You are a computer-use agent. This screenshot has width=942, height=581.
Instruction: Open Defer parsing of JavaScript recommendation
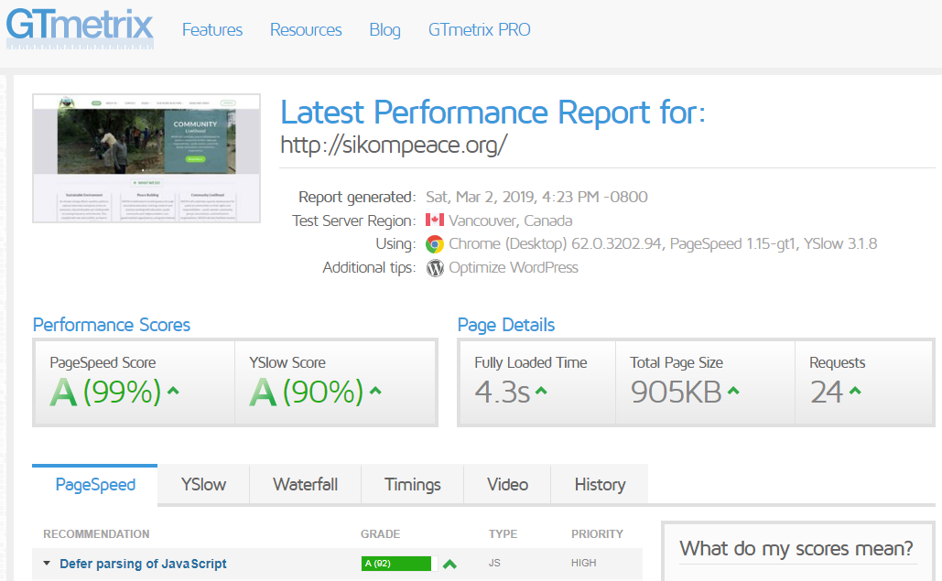coord(143,564)
